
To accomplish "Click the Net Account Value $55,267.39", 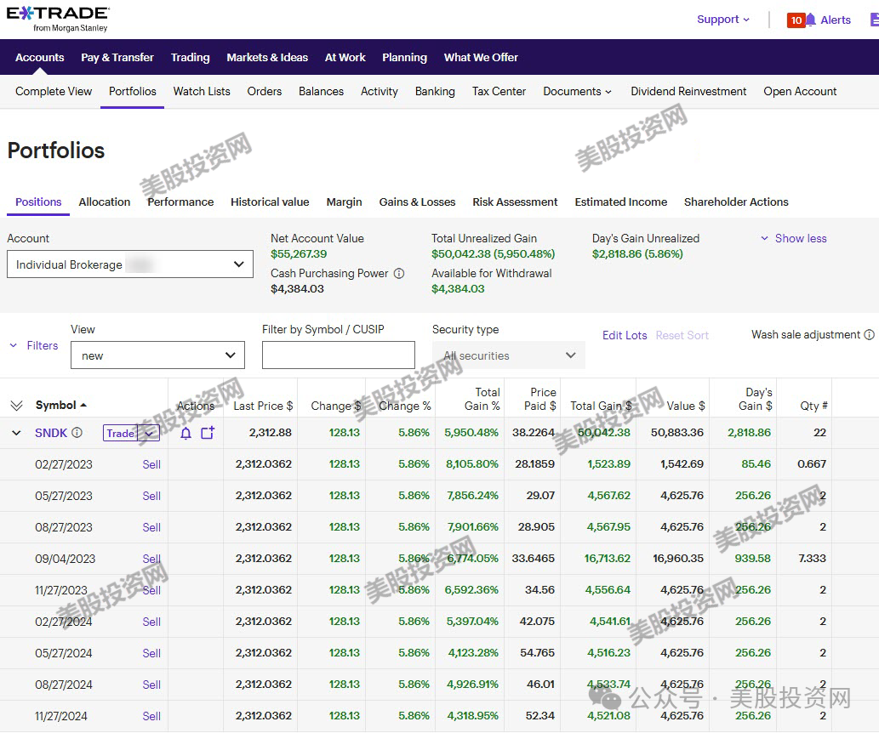I will pyautogui.click(x=299, y=254).
